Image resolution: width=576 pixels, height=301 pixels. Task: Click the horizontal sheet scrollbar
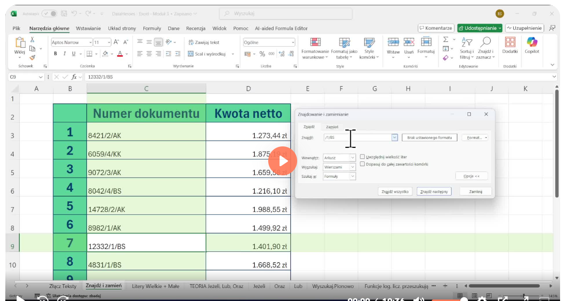coord(504,286)
